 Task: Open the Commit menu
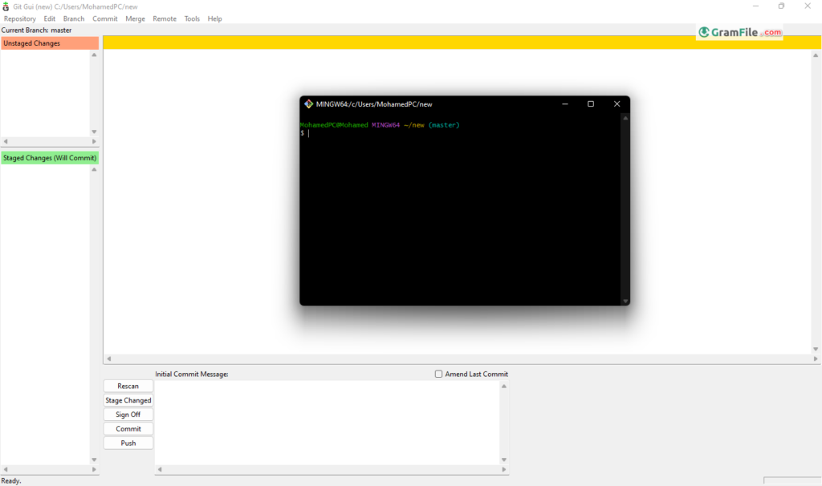pos(104,18)
